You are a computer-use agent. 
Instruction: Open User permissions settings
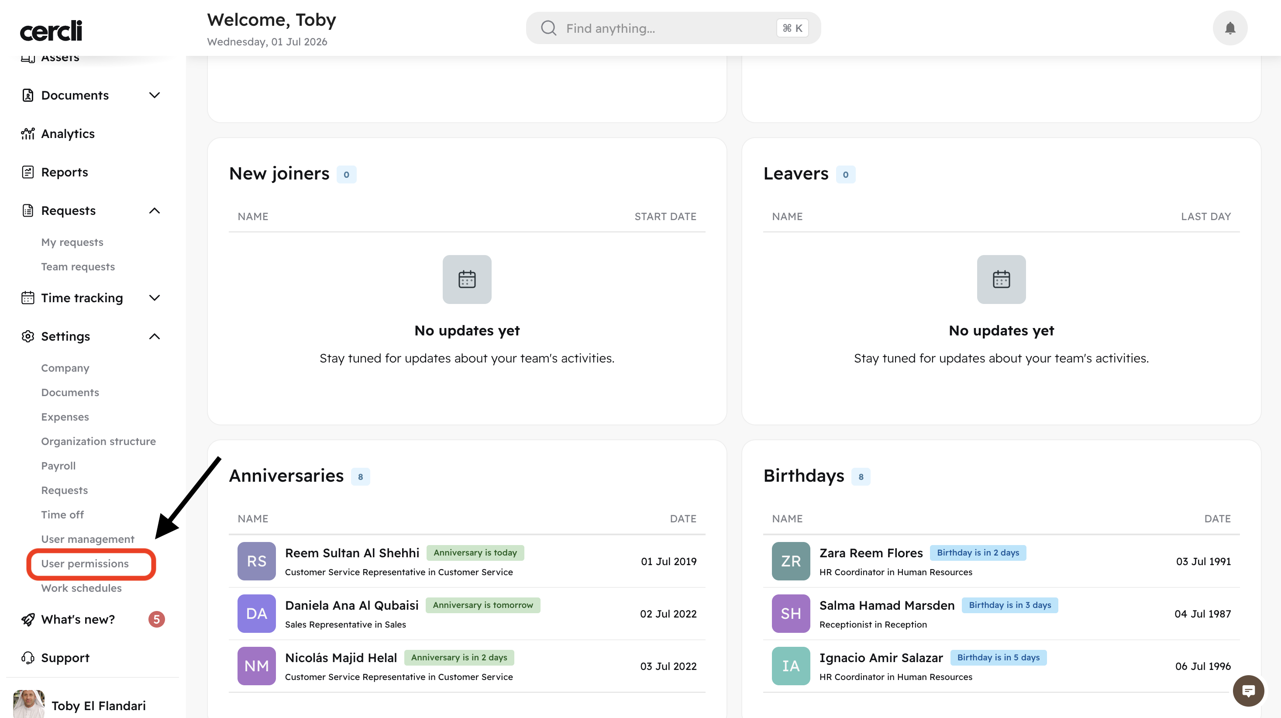pos(85,563)
